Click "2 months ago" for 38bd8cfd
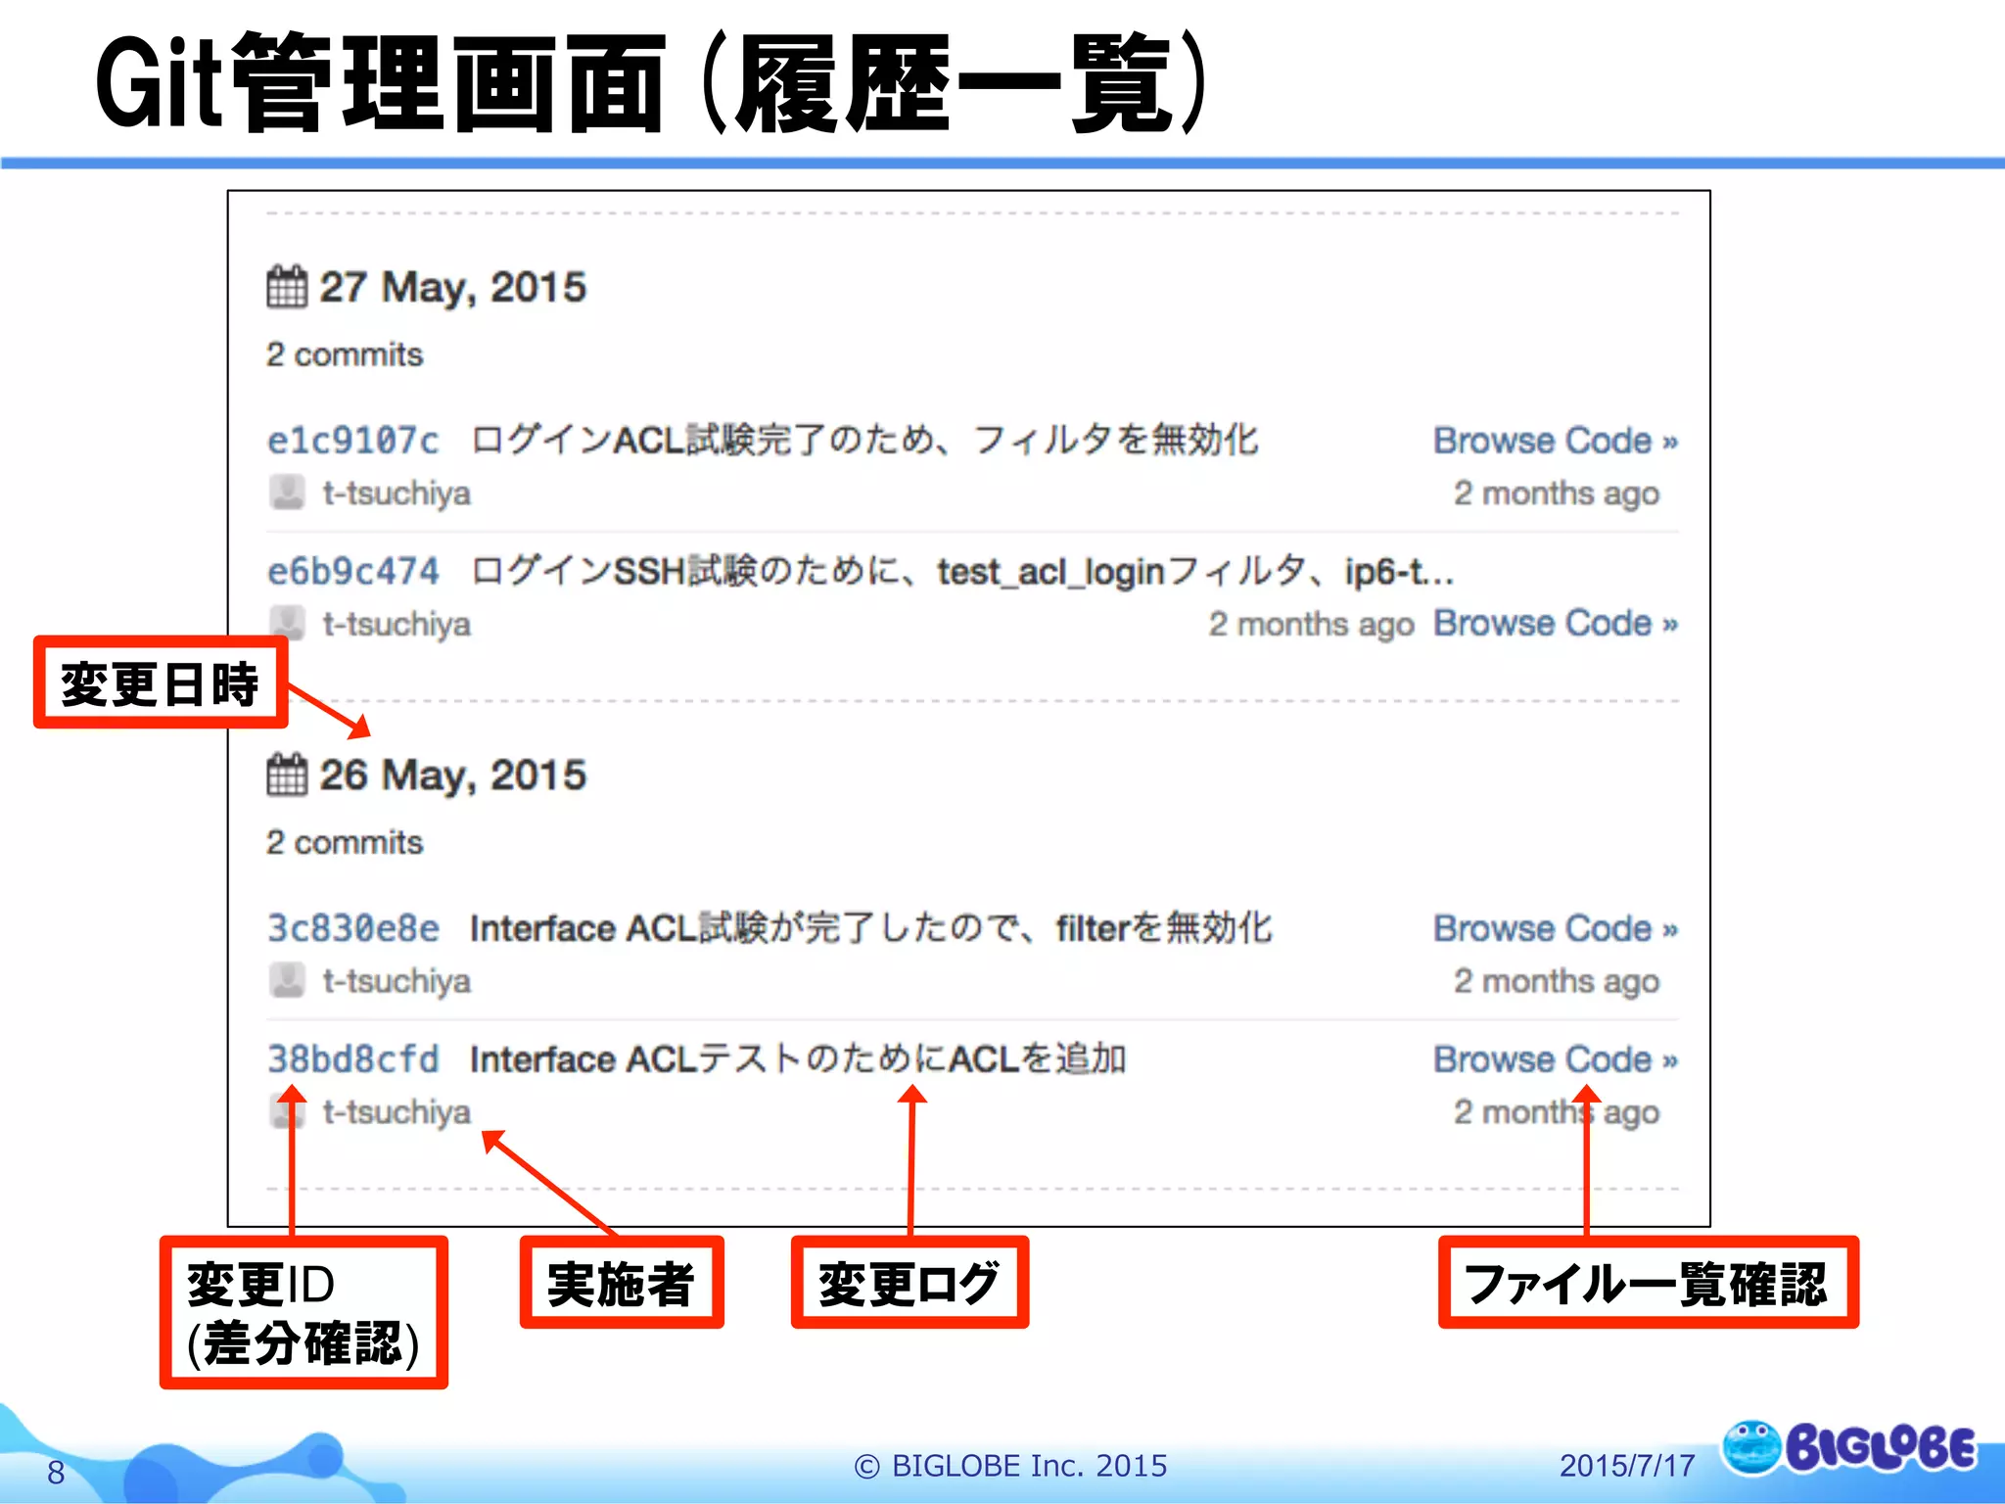 (1557, 1112)
